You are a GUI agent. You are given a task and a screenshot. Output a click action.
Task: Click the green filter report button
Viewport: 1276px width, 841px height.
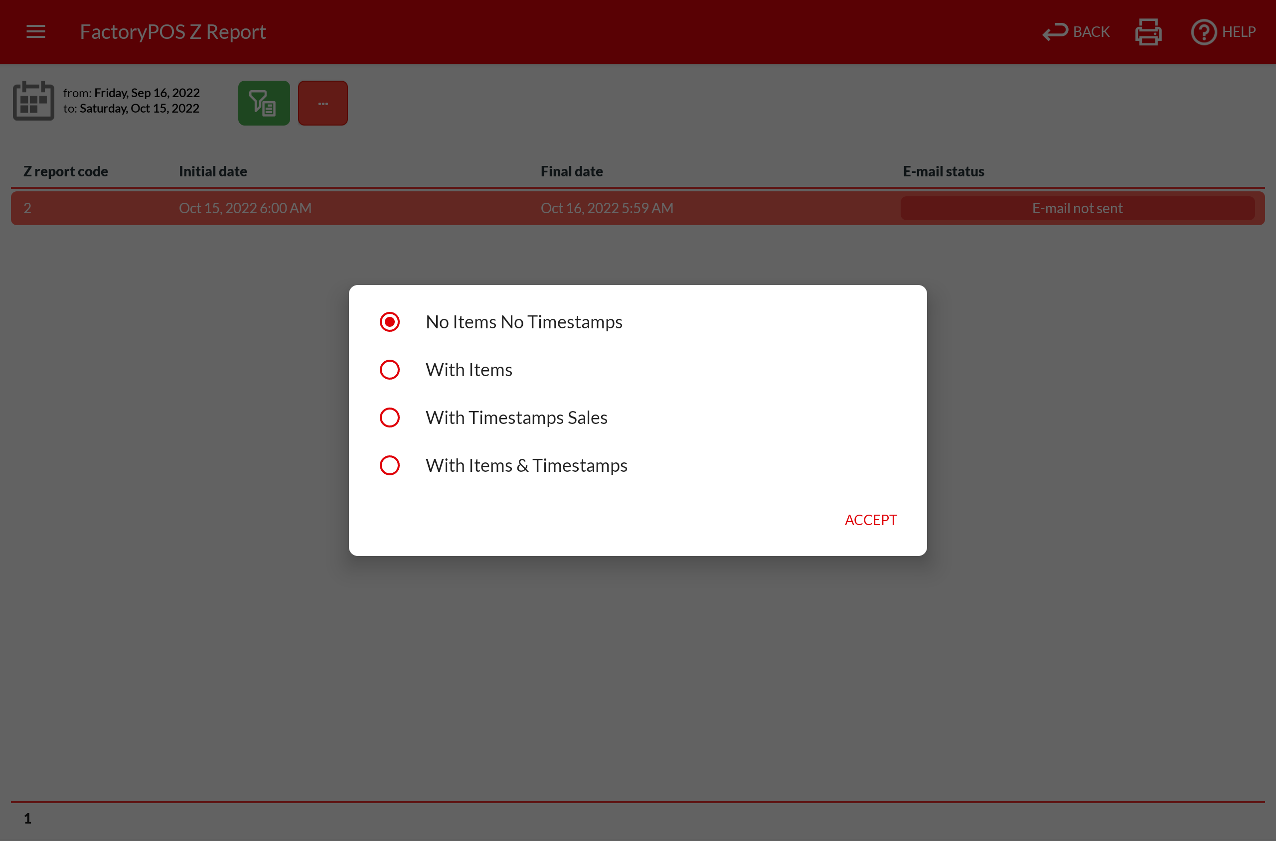pyautogui.click(x=264, y=103)
